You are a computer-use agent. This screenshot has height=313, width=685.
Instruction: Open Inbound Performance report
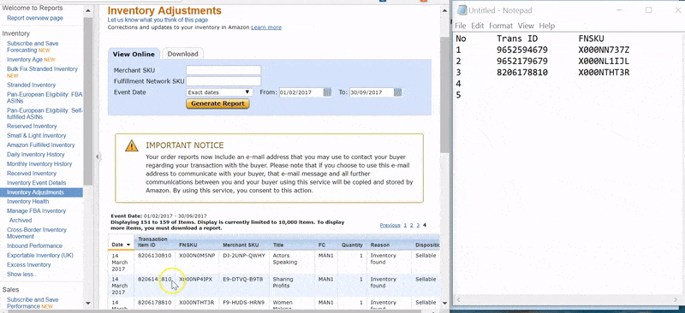point(34,245)
